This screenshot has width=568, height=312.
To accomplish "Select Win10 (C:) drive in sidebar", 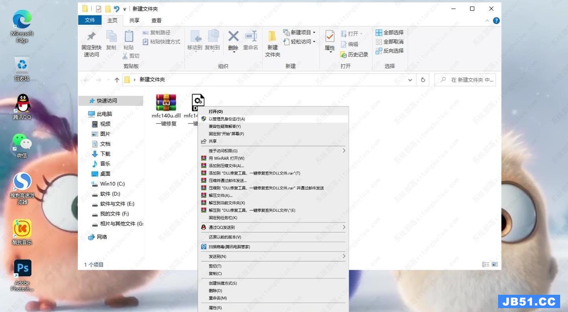I will tap(112, 184).
